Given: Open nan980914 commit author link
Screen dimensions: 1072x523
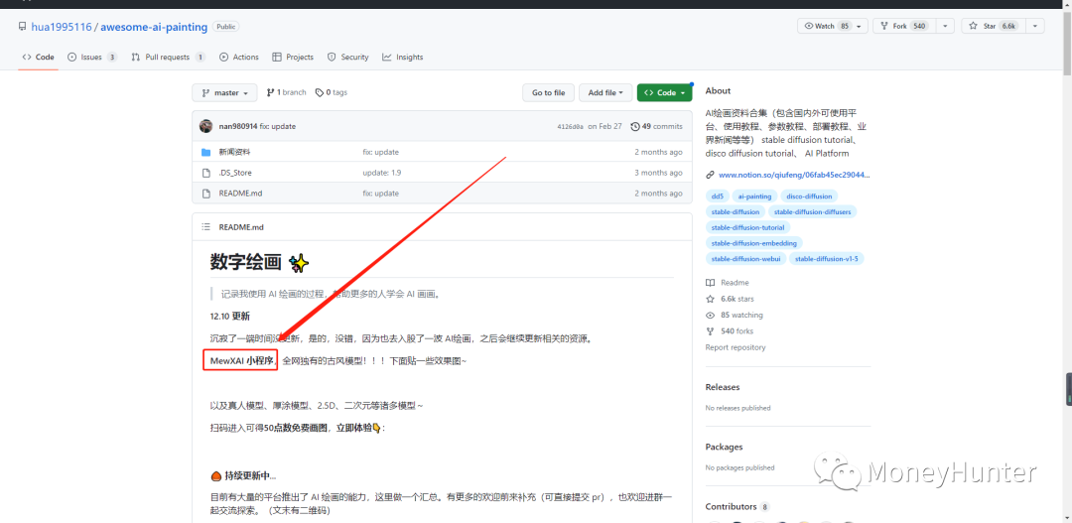Looking at the screenshot, I should tap(238, 126).
